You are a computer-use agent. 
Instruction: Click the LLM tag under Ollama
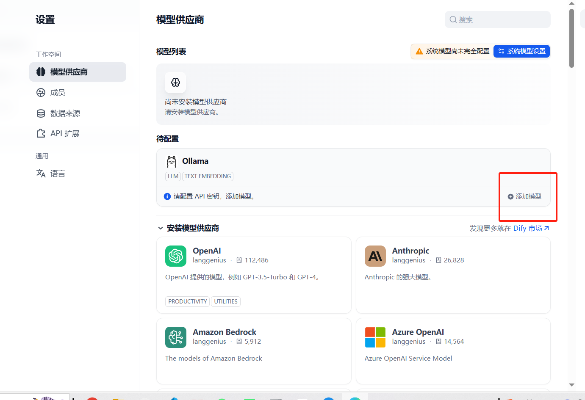pos(173,177)
